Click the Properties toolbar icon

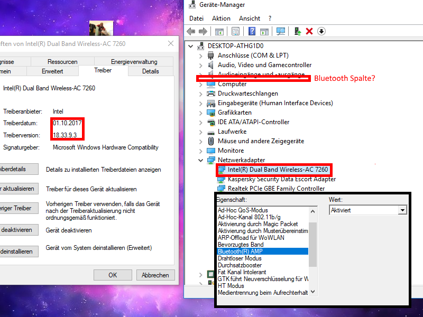tap(236, 31)
